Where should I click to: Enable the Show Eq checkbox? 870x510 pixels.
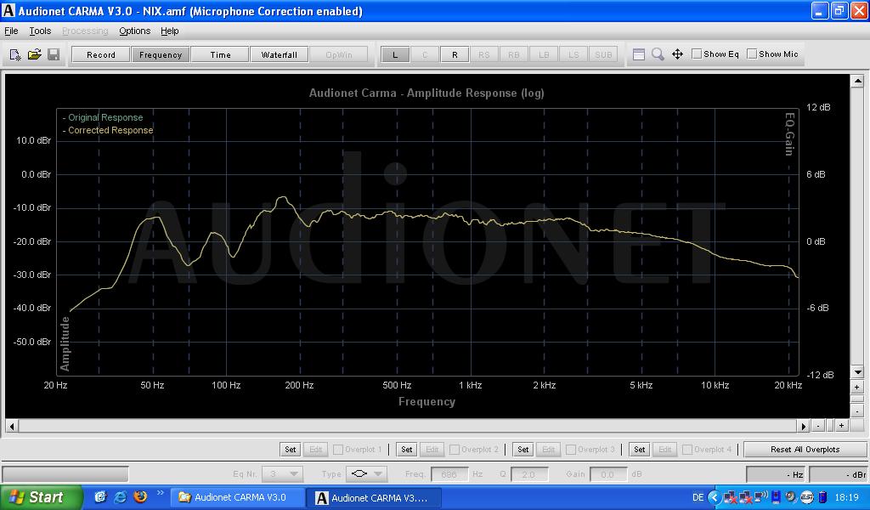(x=697, y=54)
